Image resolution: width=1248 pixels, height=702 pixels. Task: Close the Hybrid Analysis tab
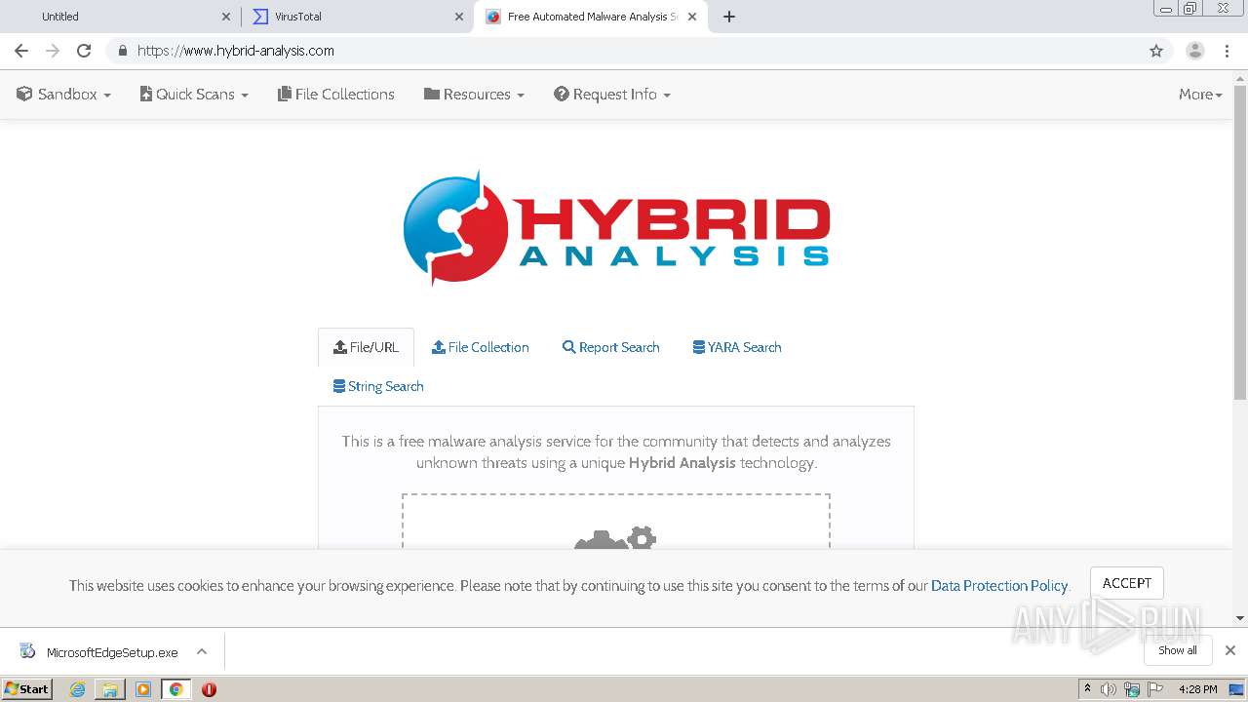coord(693,17)
